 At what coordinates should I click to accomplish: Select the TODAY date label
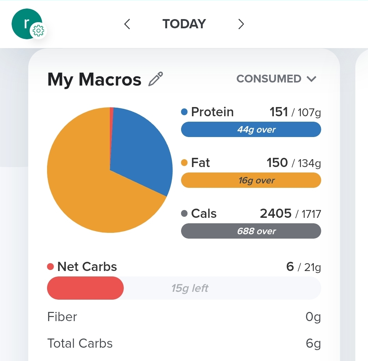pos(184,24)
